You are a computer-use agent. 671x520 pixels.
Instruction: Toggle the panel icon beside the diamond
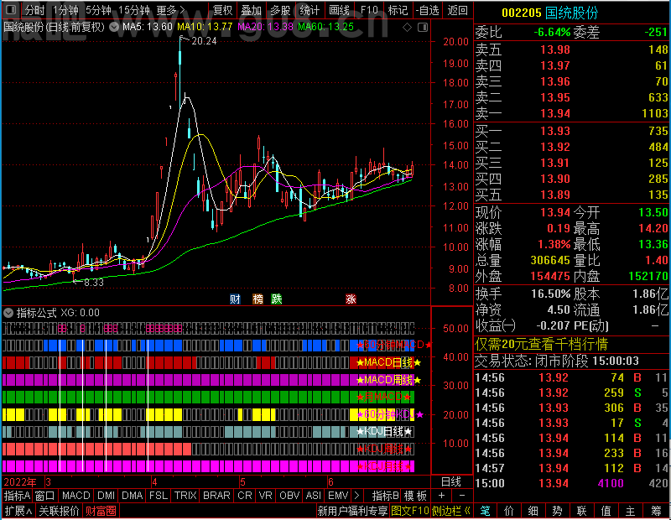tap(423, 28)
